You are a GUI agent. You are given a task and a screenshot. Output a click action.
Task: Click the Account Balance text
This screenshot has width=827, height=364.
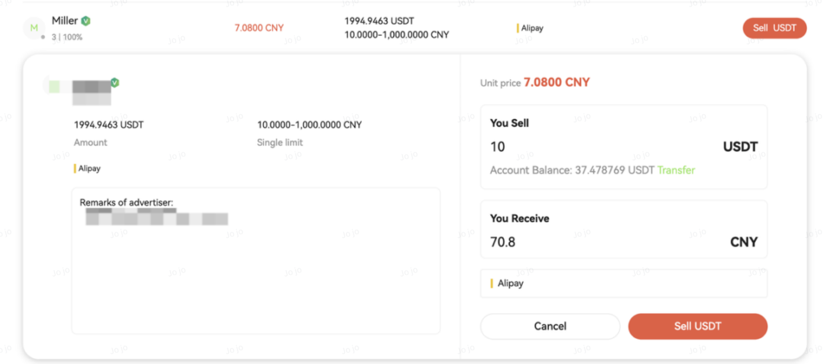click(572, 170)
